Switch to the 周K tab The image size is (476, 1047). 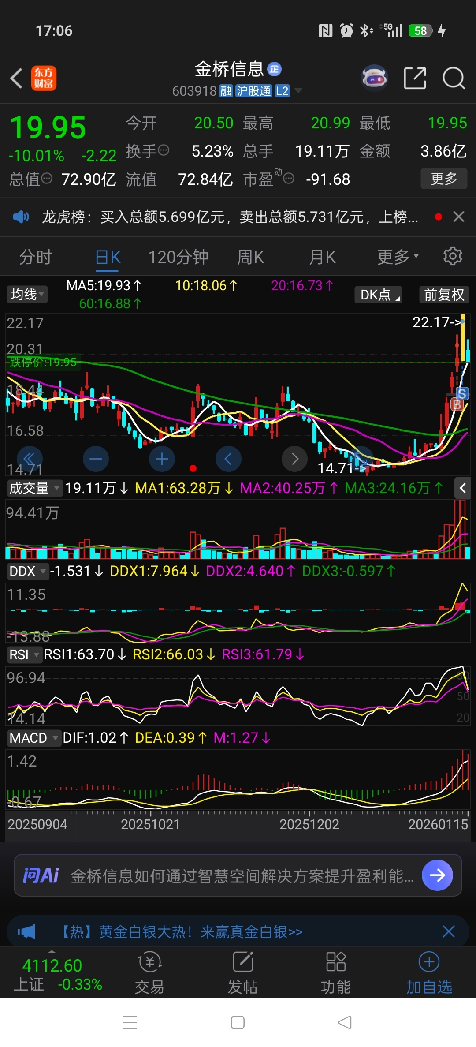tap(250, 257)
